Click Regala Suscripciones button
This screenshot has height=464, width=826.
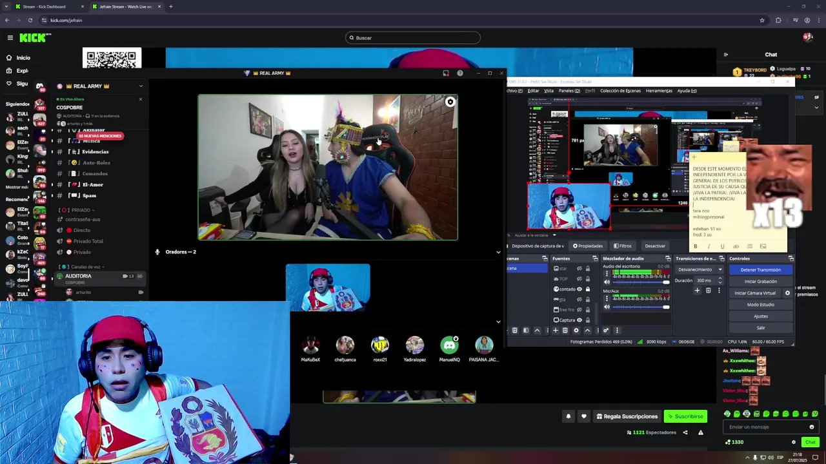coord(627,416)
